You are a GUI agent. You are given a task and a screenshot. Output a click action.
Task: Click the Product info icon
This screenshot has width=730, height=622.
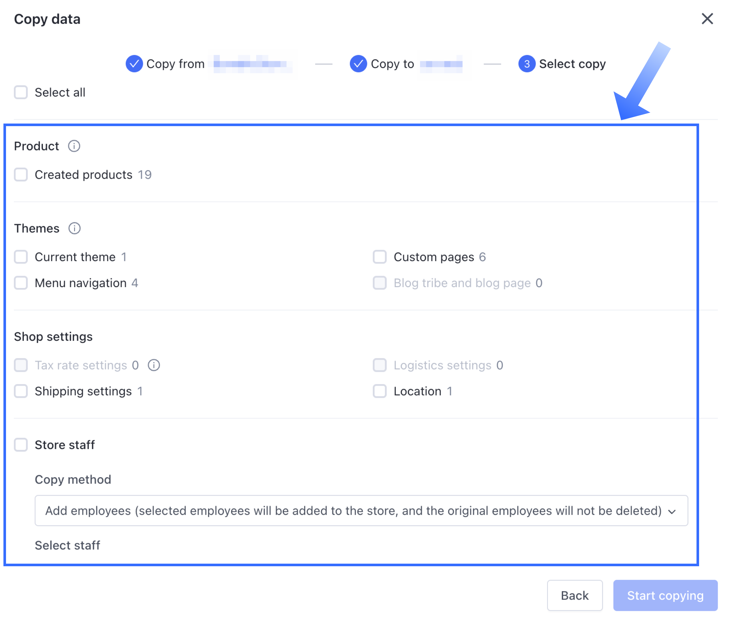pos(74,146)
